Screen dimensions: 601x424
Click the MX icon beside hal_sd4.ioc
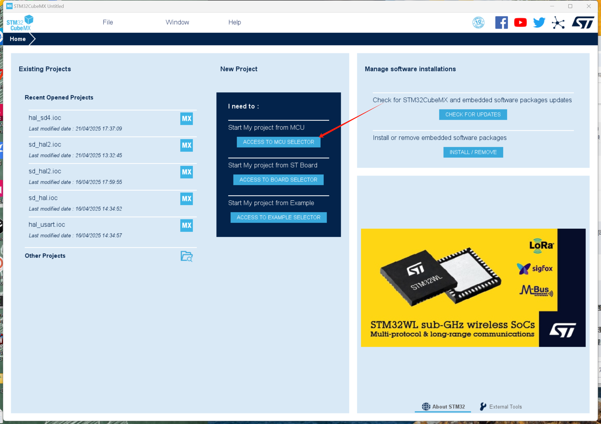[x=186, y=119]
